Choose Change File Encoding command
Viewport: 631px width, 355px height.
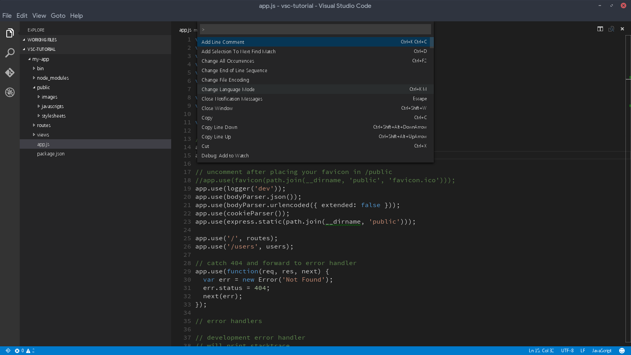314,80
